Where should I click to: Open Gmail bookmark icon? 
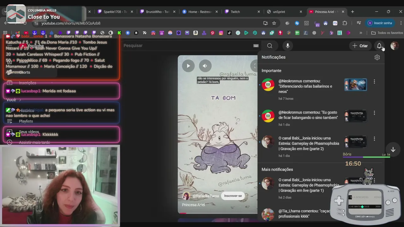pyautogui.click(x=18, y=33)
